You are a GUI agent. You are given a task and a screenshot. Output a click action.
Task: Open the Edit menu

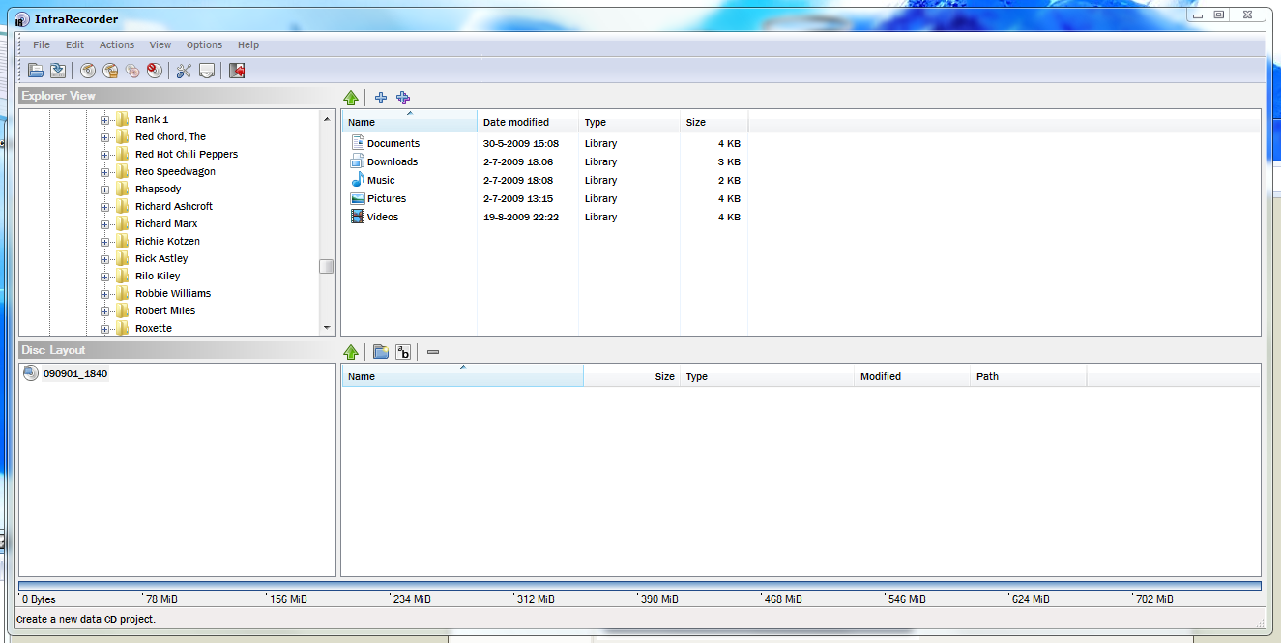(x=74, y=44)
